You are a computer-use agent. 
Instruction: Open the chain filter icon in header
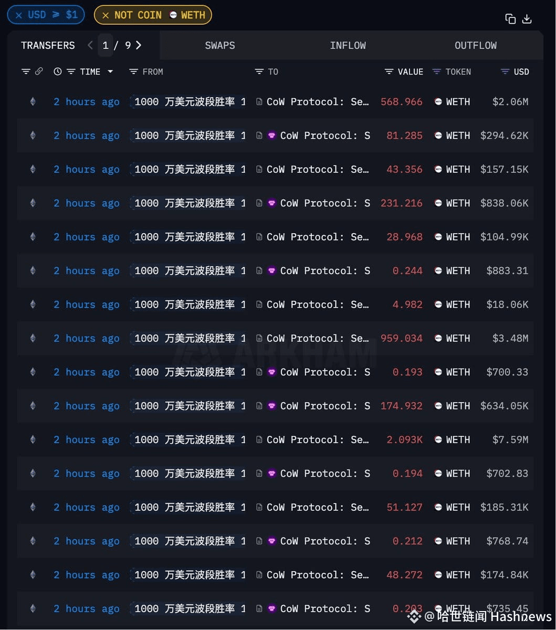pos(26,71)
